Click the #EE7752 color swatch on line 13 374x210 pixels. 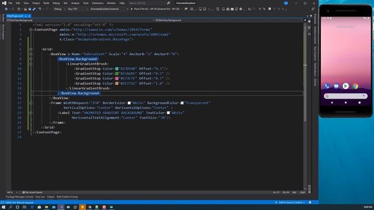click(x=117, y=83)
